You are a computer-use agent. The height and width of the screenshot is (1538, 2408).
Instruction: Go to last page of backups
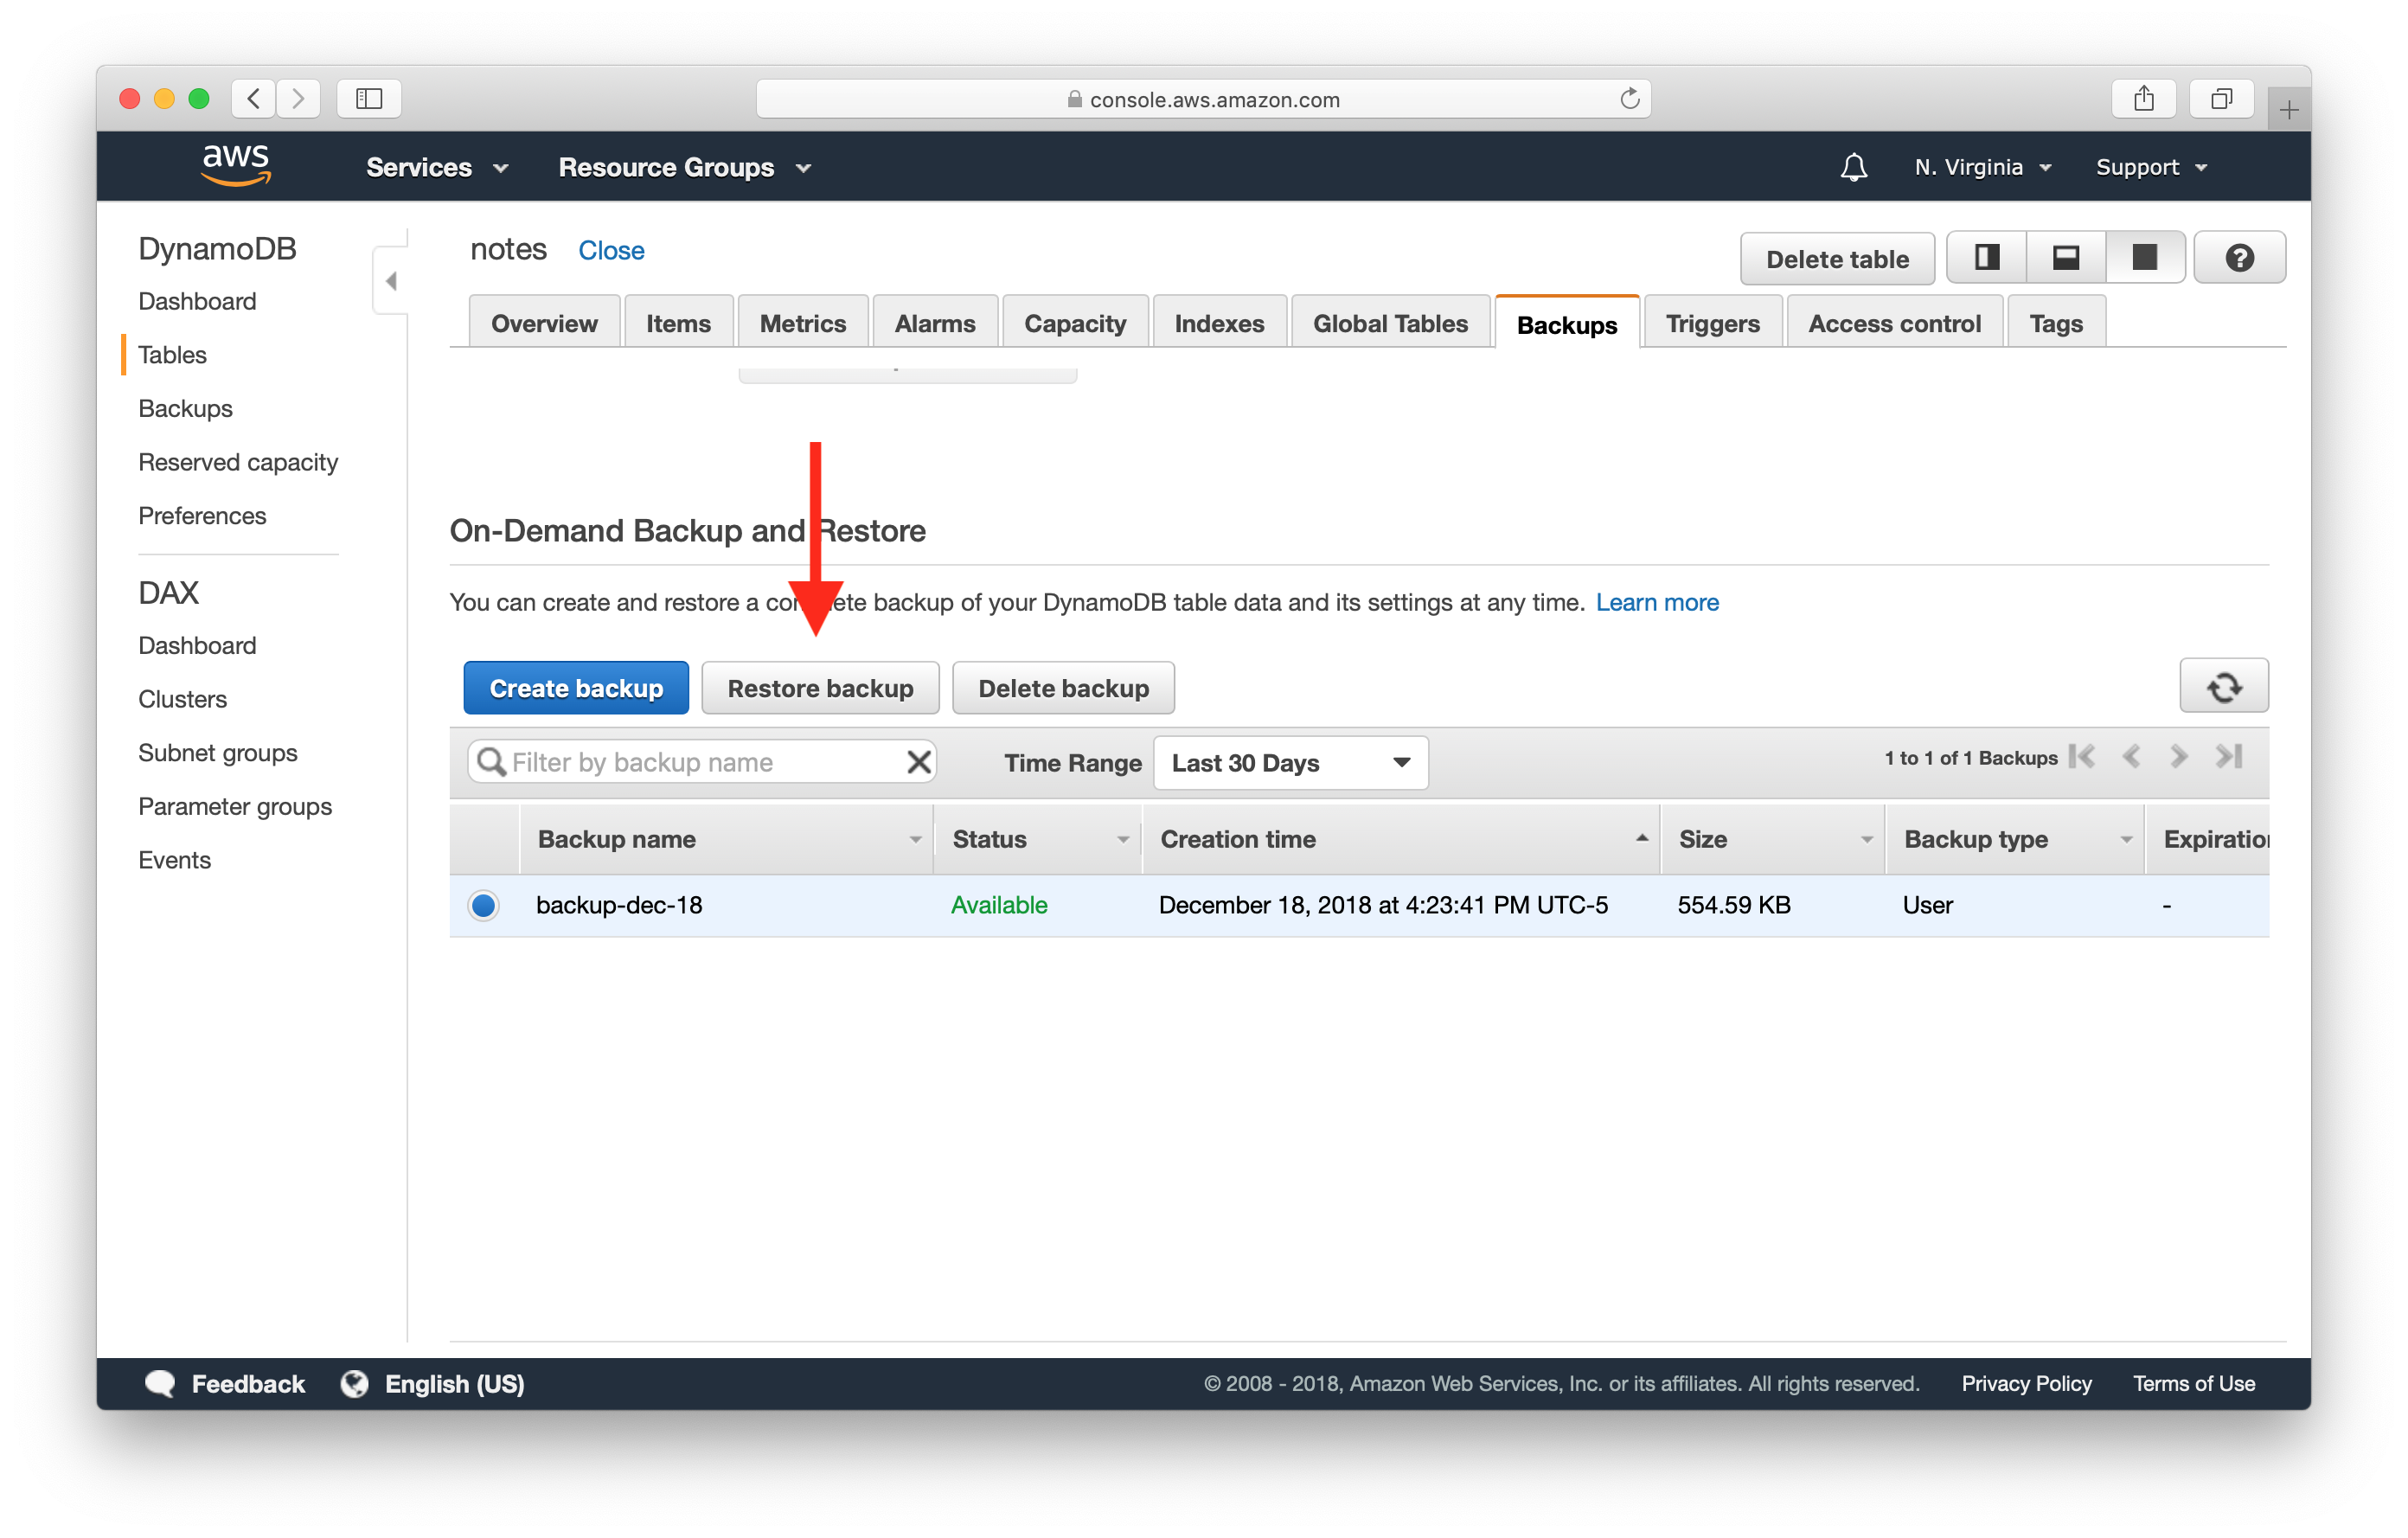click(x=2229, y=757)
